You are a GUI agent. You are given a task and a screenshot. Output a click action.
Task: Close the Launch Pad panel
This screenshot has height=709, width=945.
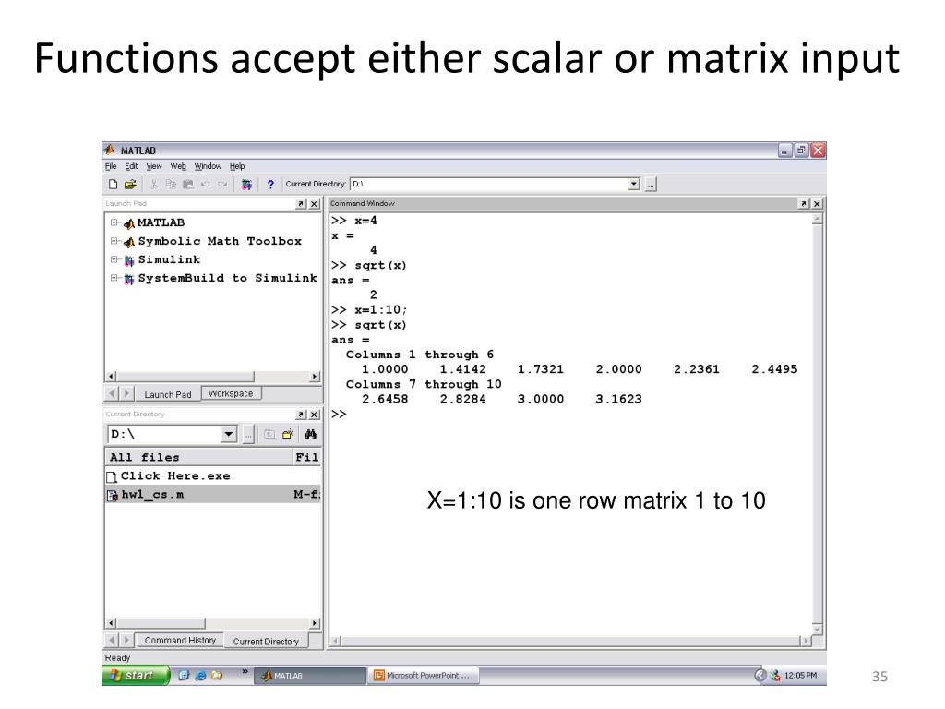pos(314,204)
